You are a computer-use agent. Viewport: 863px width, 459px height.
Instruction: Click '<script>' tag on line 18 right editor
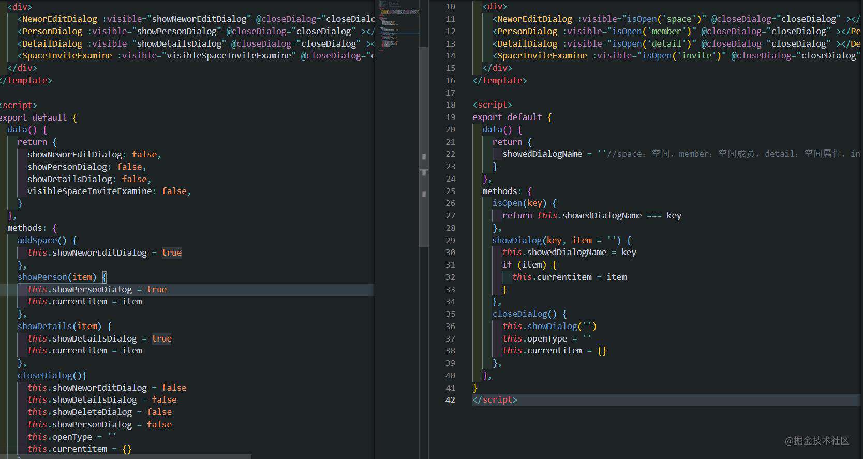click(492, 105)
